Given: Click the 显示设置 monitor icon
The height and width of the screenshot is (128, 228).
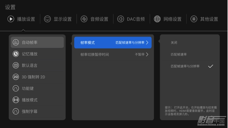Looking at the screenshot, I should (x=47, y=19).
